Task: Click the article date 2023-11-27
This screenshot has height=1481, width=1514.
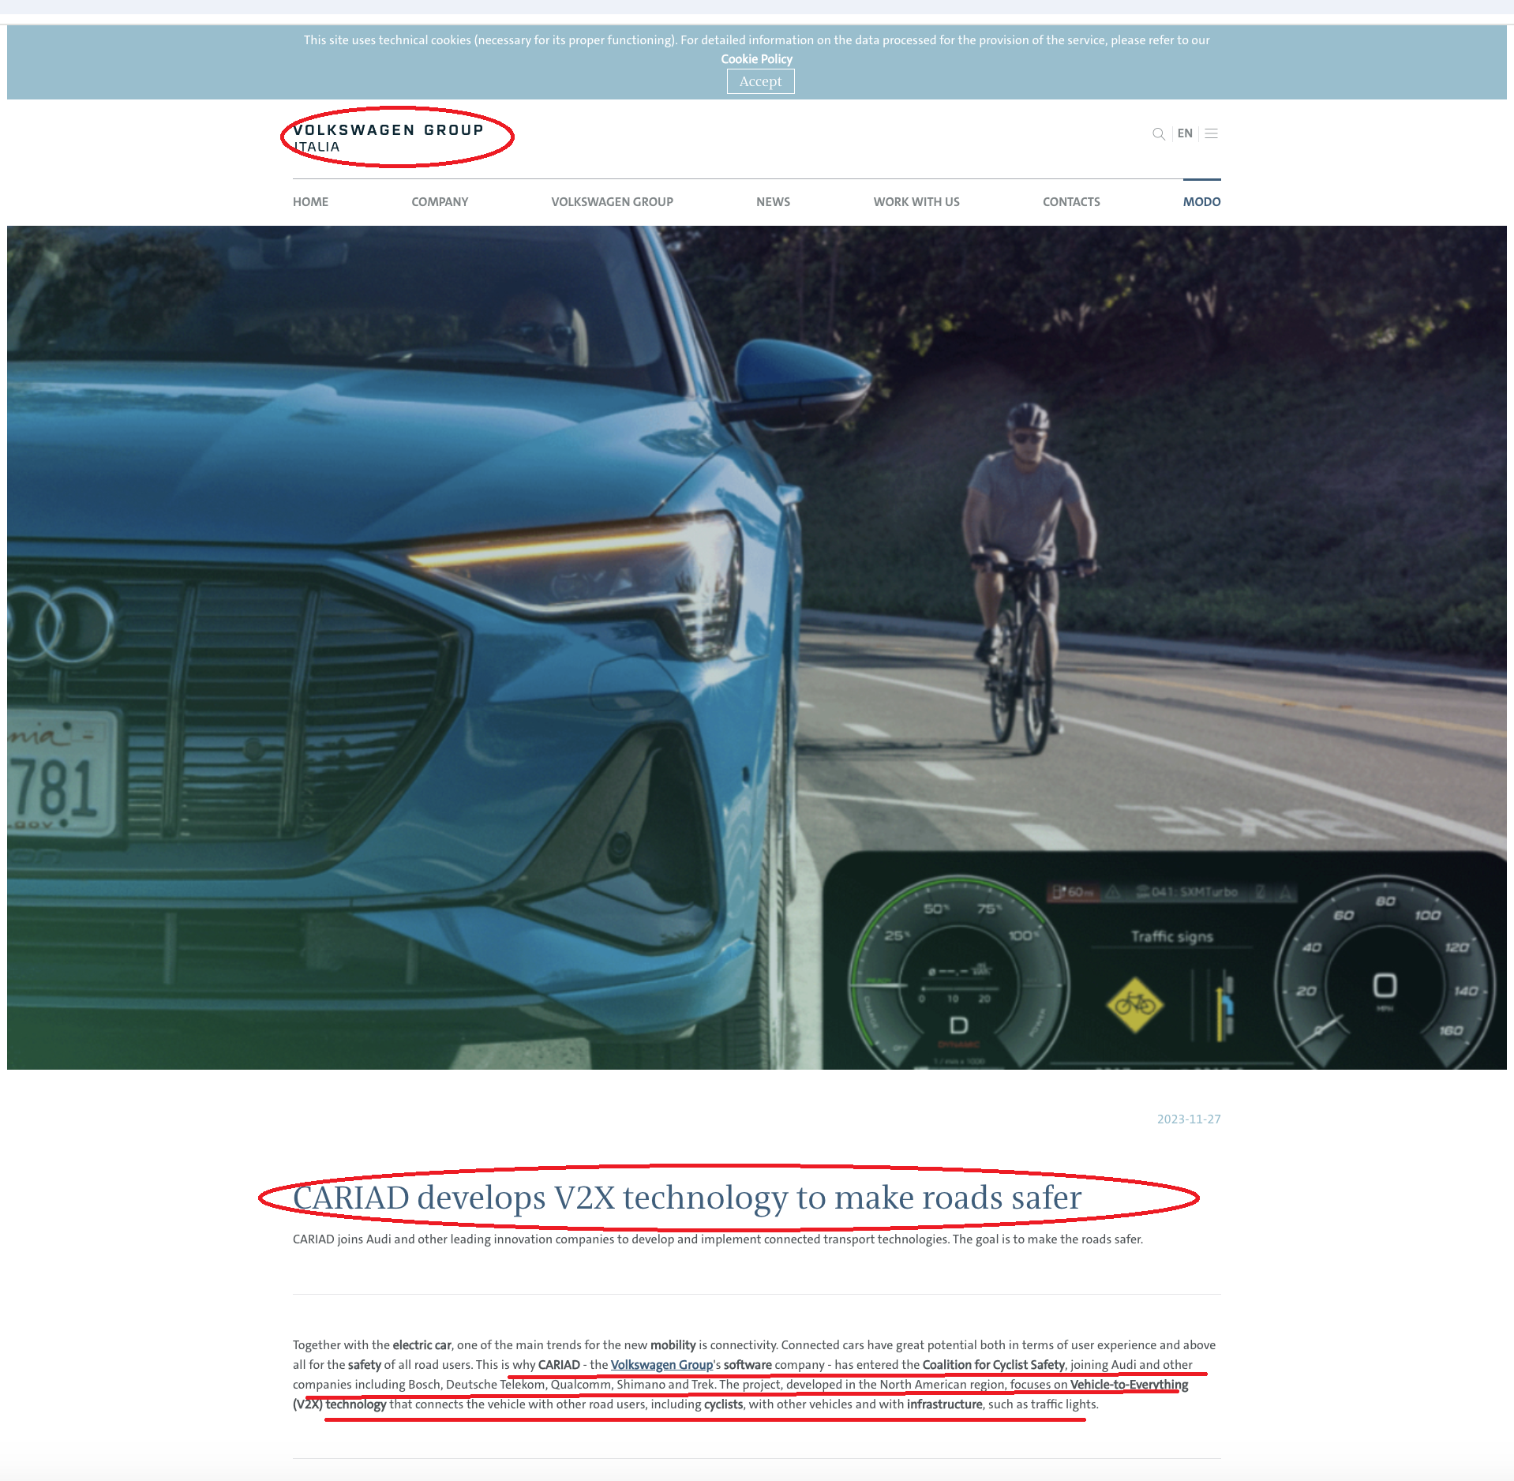Action: click(x=1188, y=1119)
